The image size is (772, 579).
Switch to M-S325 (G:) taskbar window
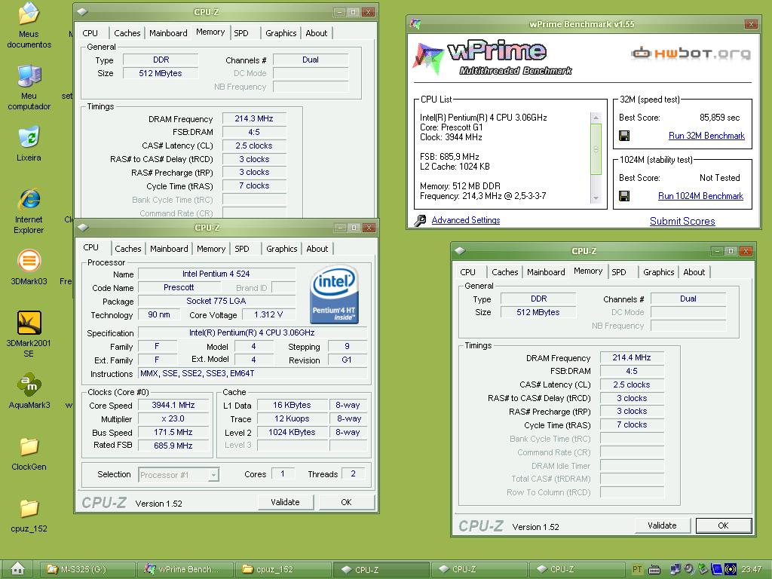(87, 569)
